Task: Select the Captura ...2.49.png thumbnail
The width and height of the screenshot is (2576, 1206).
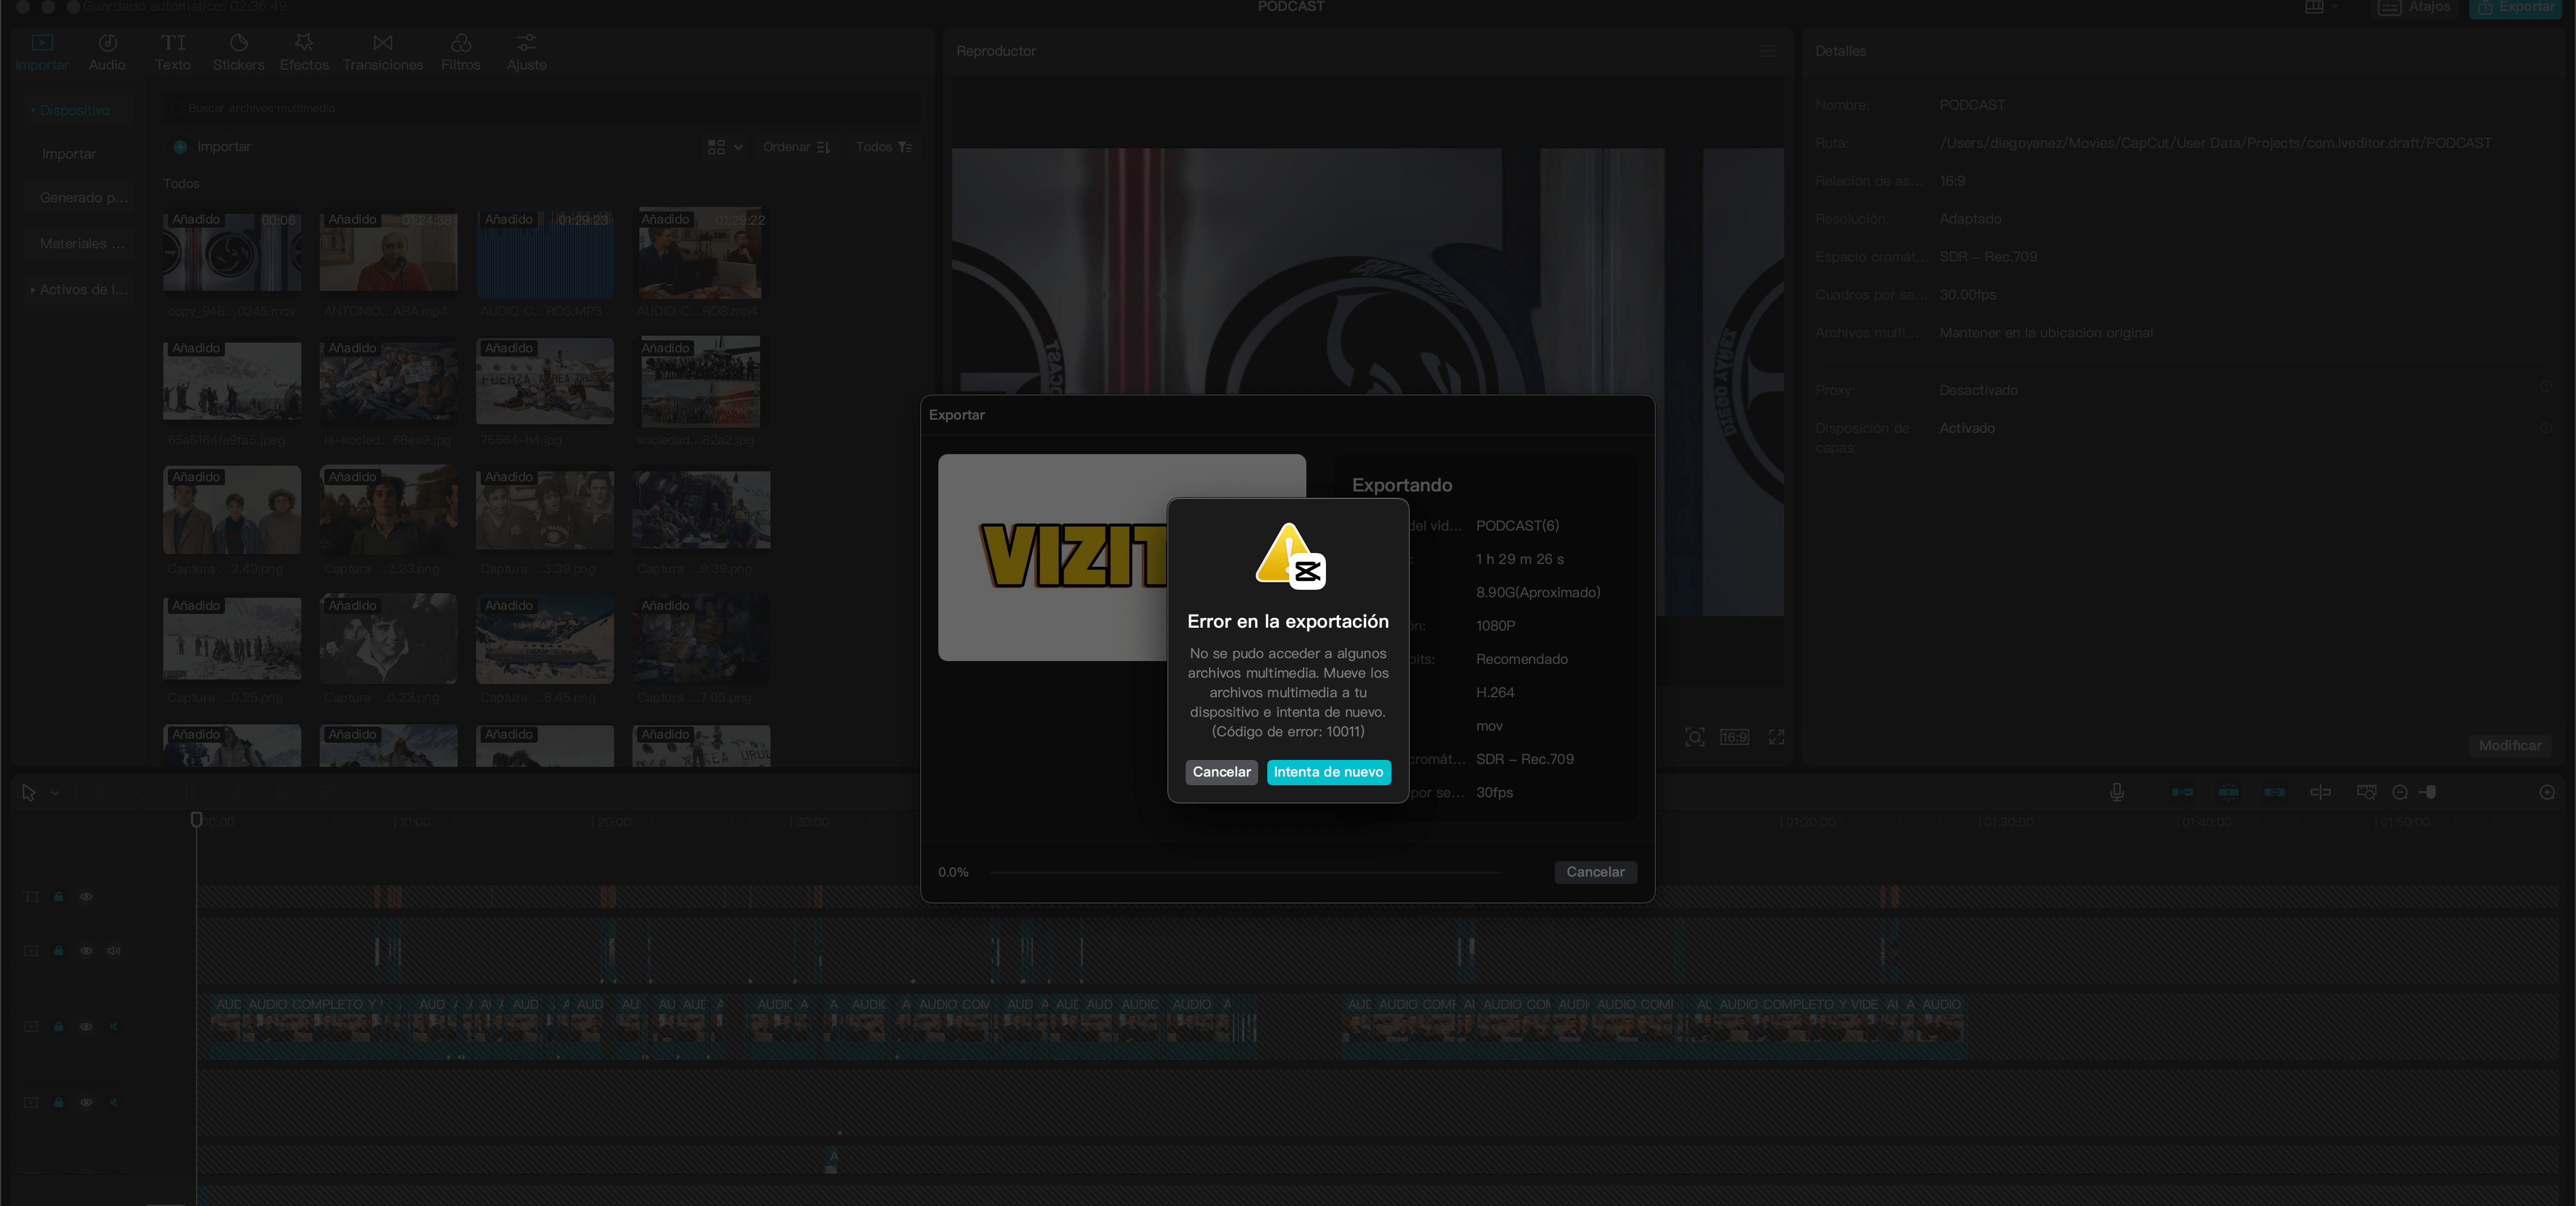Action: [x=232, y=510]
